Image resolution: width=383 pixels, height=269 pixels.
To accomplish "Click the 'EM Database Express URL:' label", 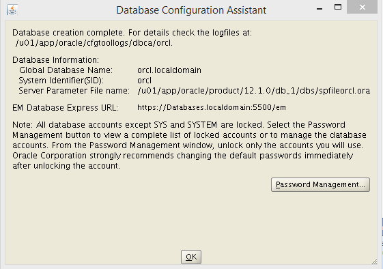I will pos(66,108).
